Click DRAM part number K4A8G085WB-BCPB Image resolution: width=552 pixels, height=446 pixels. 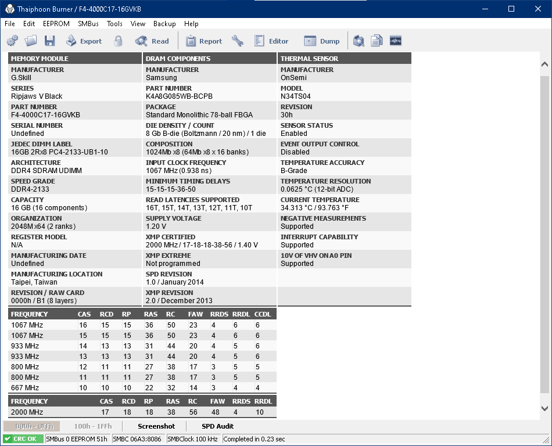pyautogui.click(x=179, y=96)
